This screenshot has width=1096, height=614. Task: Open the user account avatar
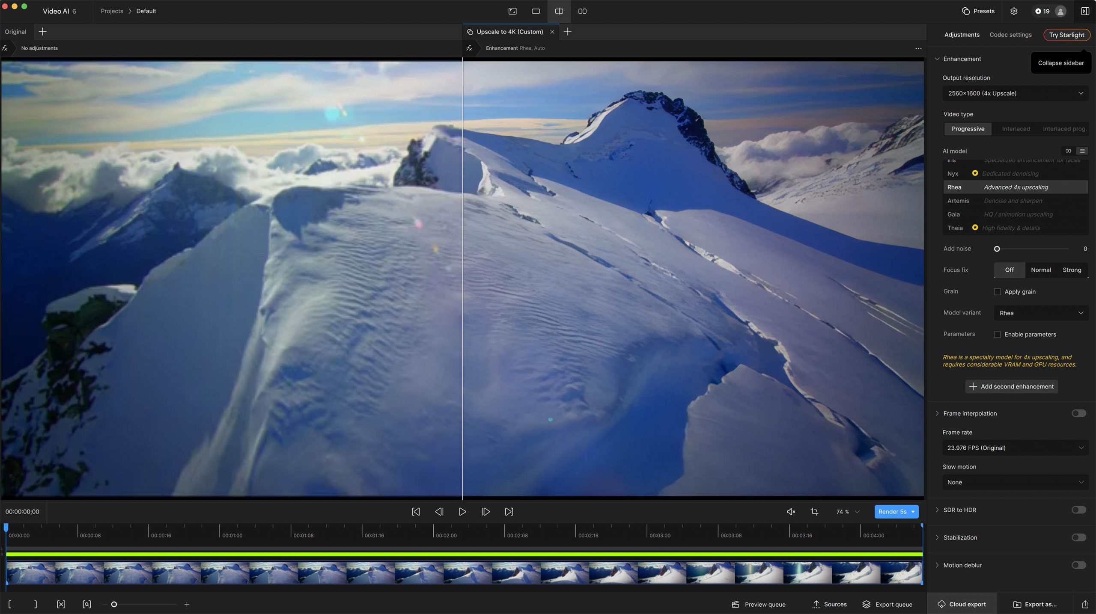pos(1060,11)
